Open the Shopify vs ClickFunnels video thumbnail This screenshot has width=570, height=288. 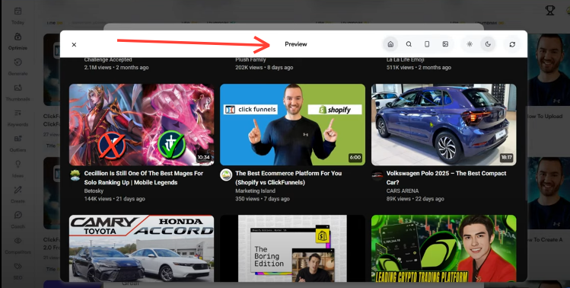(x=292, y=124)
